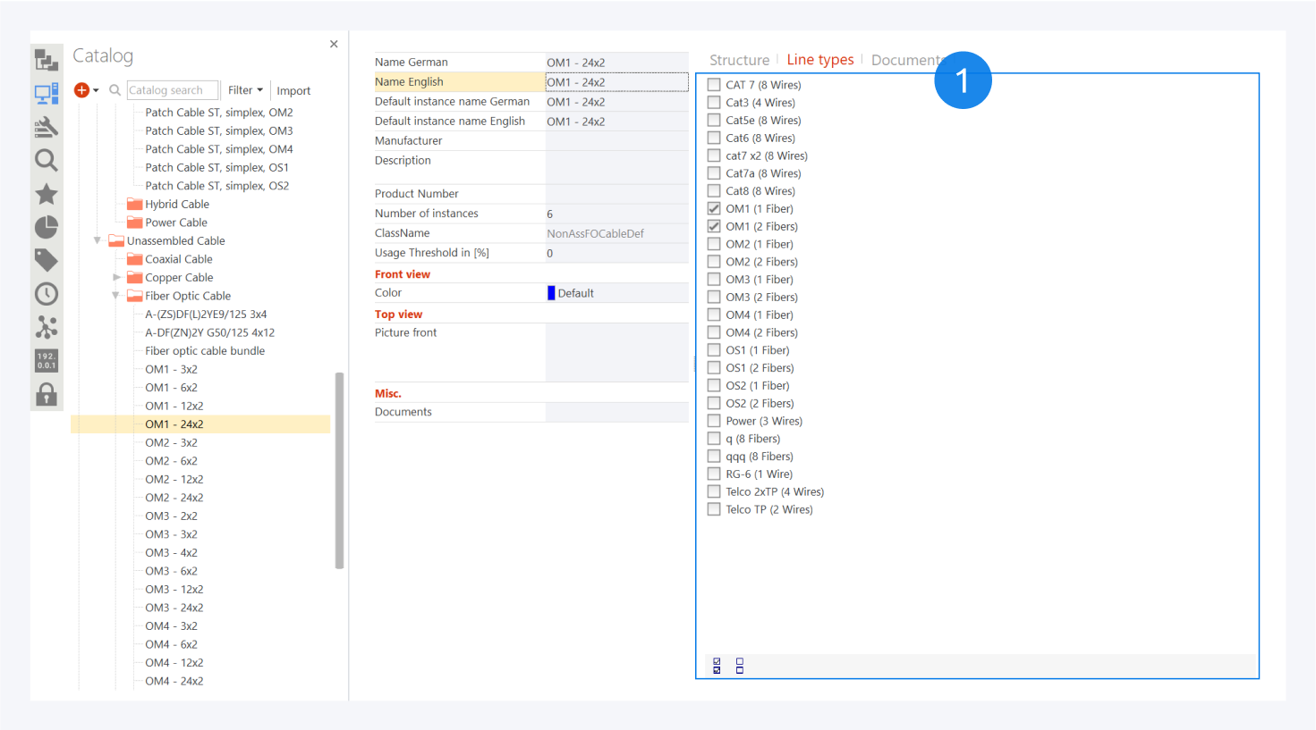Click the padlock icon in the sidebar

pyautogui.click(x=47, y=394)
